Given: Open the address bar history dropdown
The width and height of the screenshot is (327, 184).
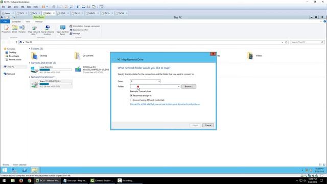Looking at the screenshot, I should click(x=283, y=42).
